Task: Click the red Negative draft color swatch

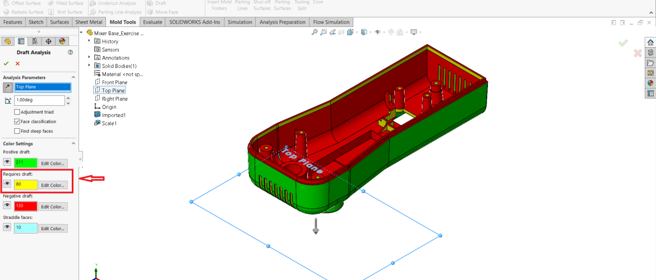Action: (26, 207)
